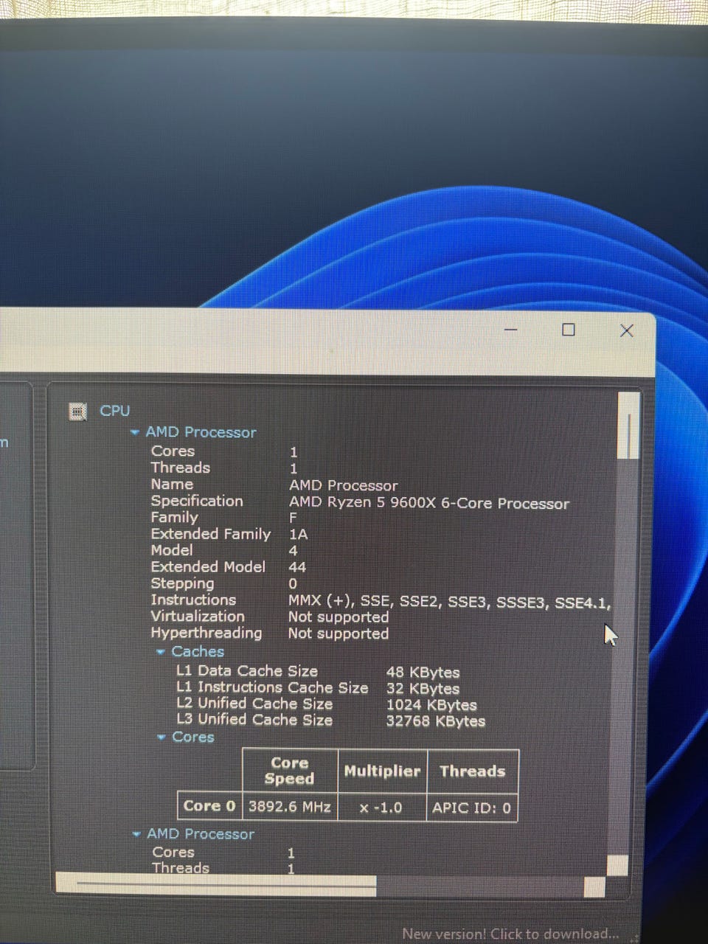Click the New version download link
Image resolution: width=708 pixels, height=944 pixels.
click(510, 934)
